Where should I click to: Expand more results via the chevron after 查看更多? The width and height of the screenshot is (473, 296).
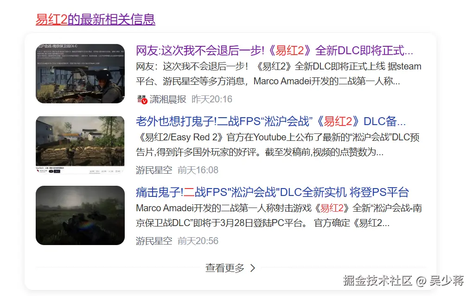click(253, 267)
